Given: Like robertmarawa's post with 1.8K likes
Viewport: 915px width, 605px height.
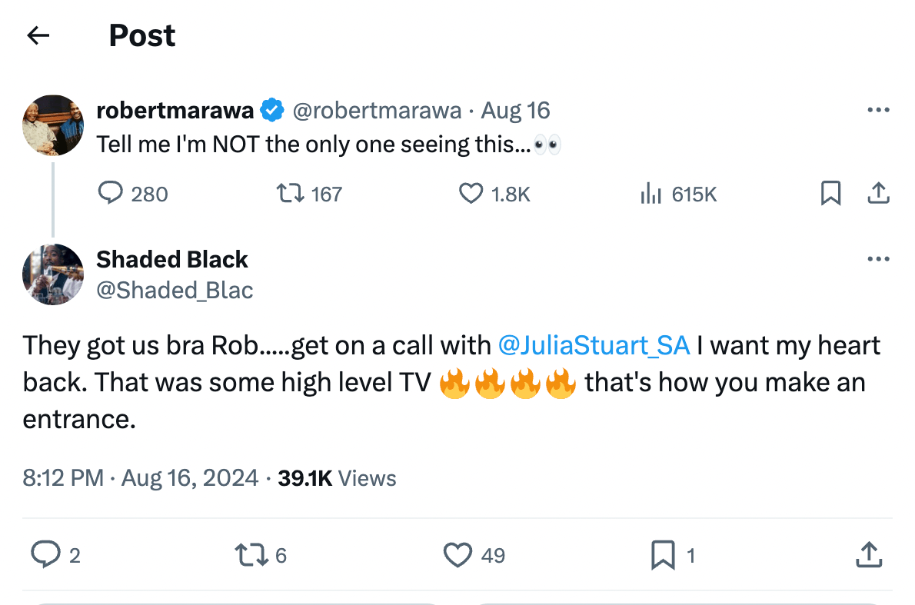Looking at the screenshot, I should click(x=471, y=194).
